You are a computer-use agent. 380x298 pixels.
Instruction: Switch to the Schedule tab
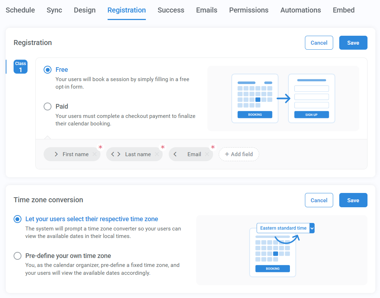tap(20, 10)
